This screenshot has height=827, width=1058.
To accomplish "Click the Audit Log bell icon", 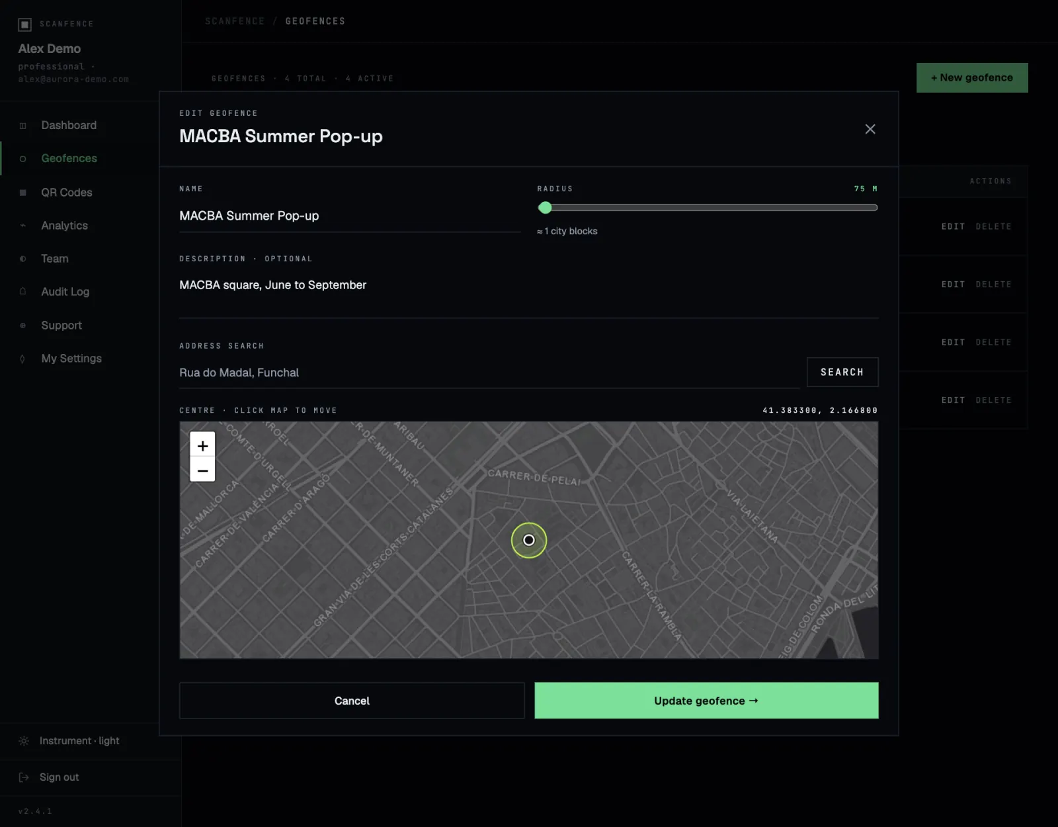I will [23, 292].
